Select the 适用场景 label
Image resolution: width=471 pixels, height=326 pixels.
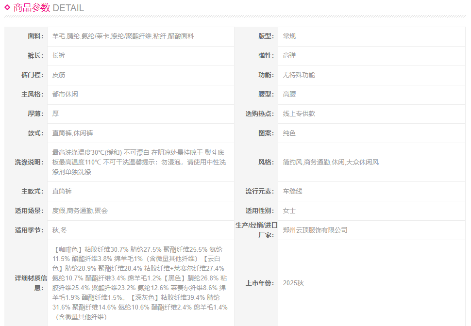click(29, 211)
